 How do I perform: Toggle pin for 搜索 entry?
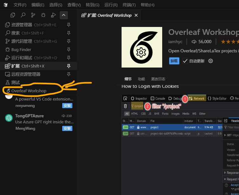(69, 33)
